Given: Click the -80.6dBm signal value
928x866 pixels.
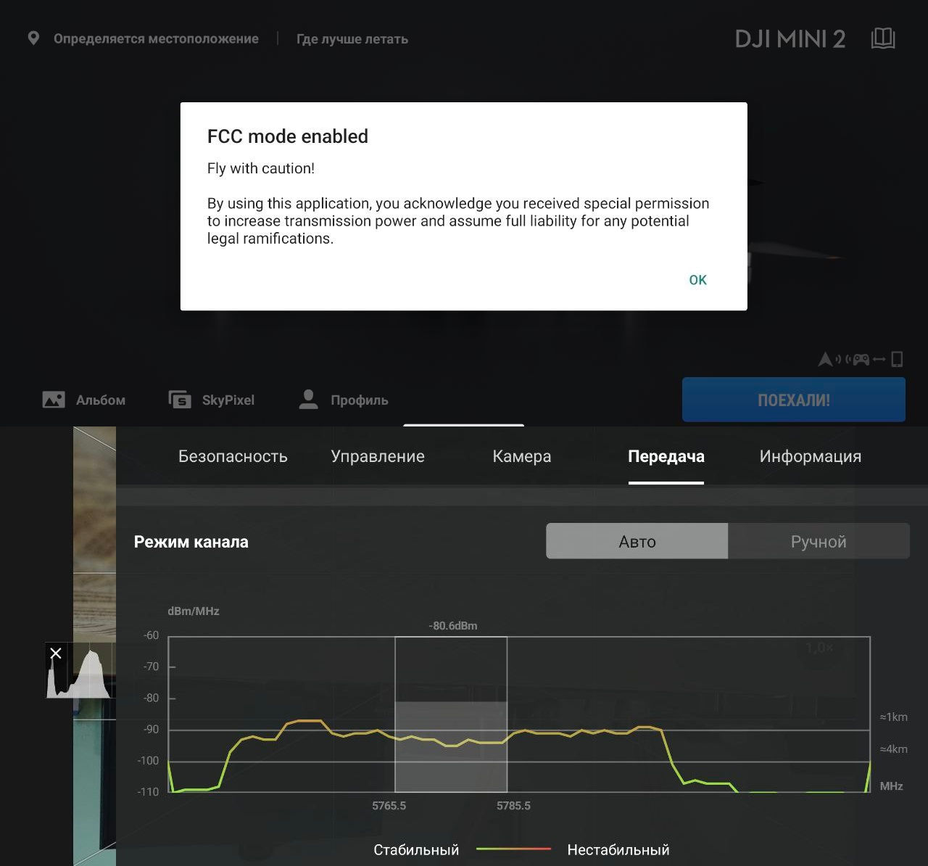Looking at the screenshot, I should point(453,625).
